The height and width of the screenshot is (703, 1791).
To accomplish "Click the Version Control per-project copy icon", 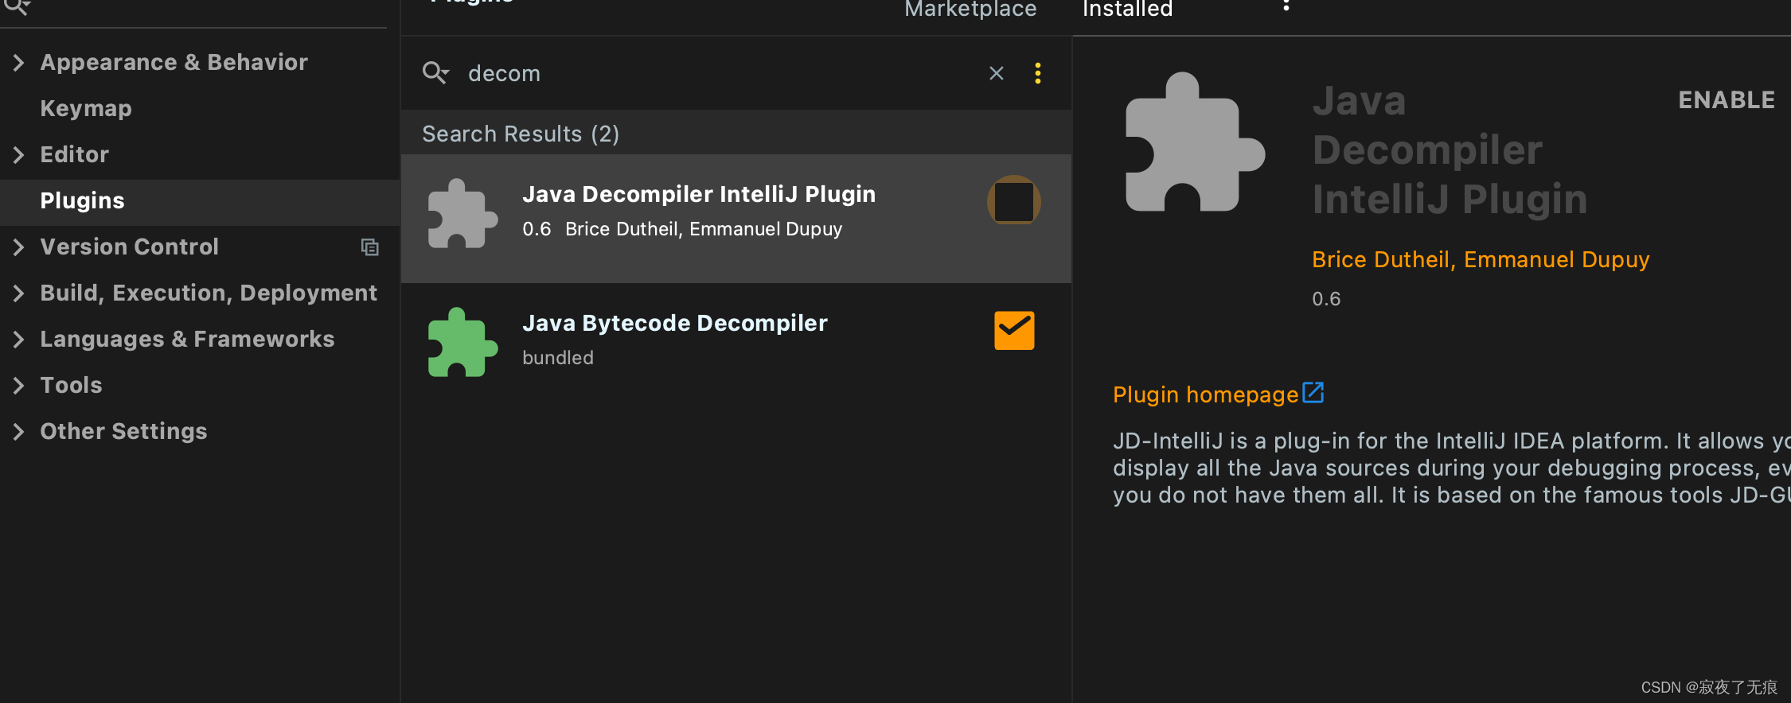I will click(x=369, y=247).
